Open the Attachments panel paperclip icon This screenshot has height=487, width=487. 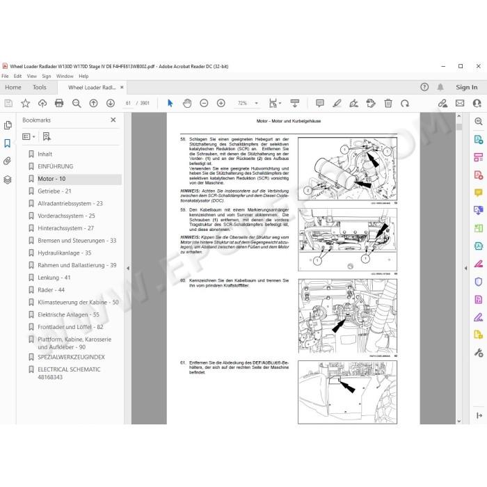pos(8,161)
